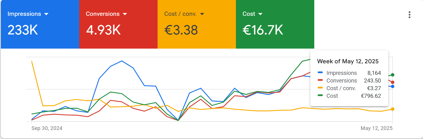This screenshot has height=139, width=423.
Task: Expand the Conversions metric dropdown arrow
Action: click(125, 14)
